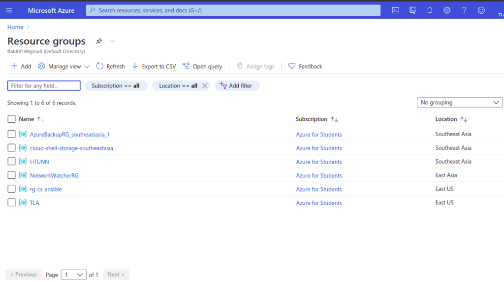The height and width of the screenshot is (282, 504).
Task: Focus the Filter for any field box
Action: 44,85
